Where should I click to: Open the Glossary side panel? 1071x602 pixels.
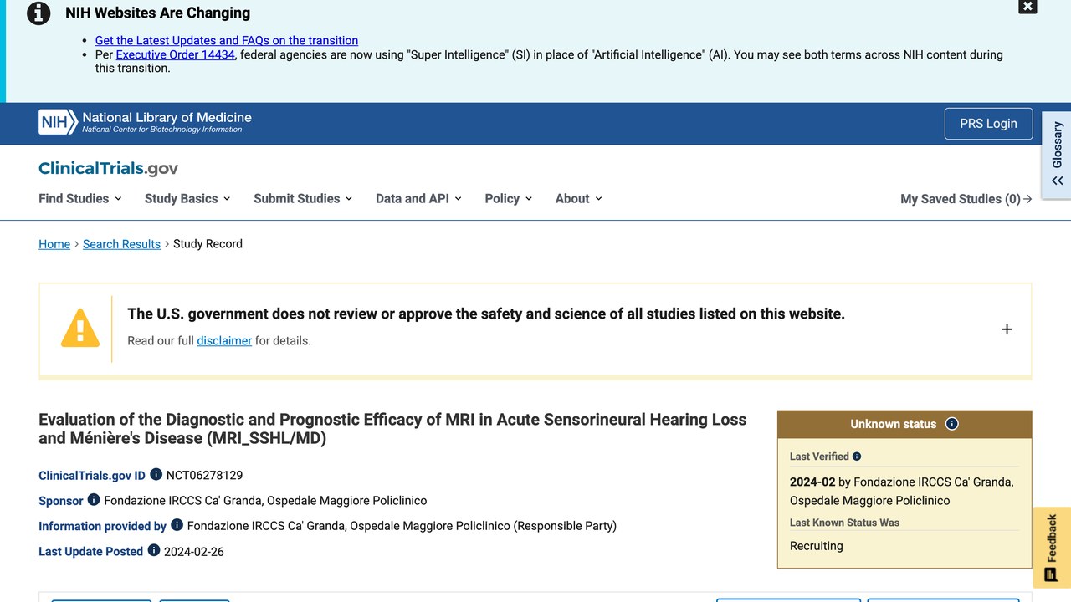point(1057,155)
